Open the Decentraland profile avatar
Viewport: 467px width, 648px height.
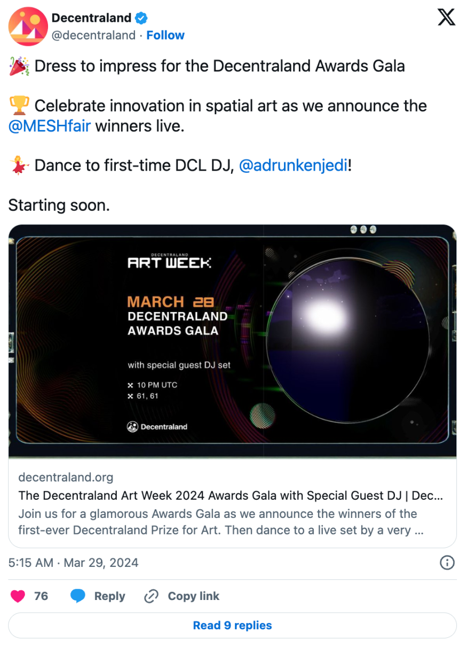coord(28,27)
